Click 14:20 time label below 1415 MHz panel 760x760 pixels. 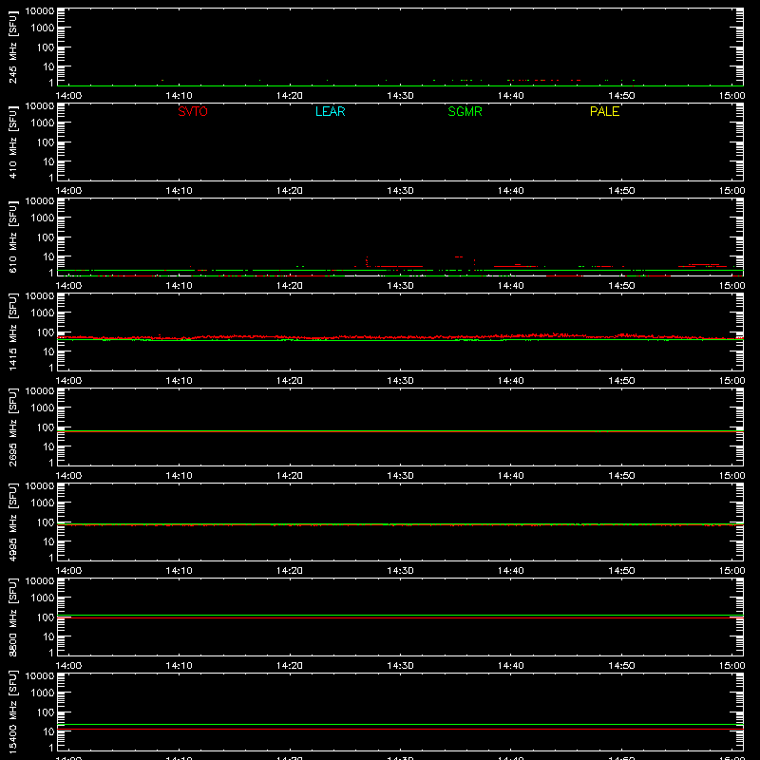290,381
